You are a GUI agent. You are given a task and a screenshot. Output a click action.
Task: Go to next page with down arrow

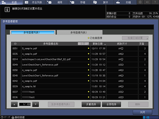(36, 104)
